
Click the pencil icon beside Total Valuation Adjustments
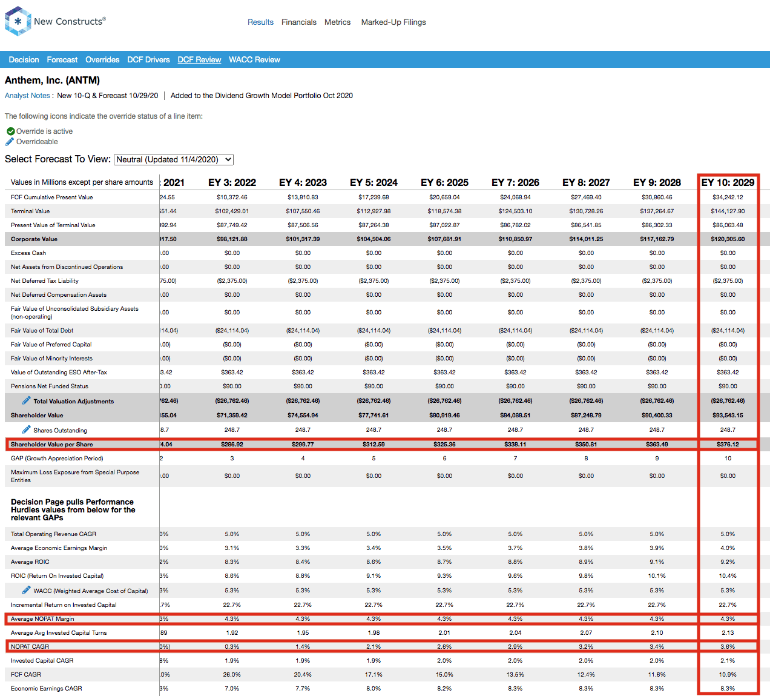pos(27,400)
